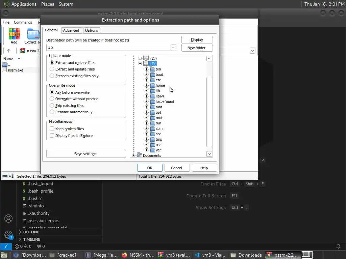The height and width of the screenshot is (259, 346).
Task: Click OK to start extraction
Action: point(150,168)
